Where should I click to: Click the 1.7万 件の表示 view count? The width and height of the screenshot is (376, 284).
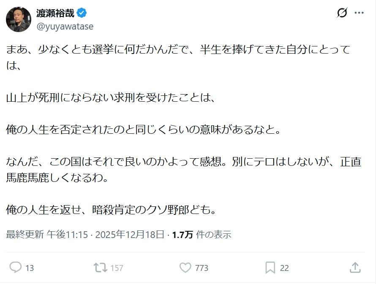coord(202,235)
